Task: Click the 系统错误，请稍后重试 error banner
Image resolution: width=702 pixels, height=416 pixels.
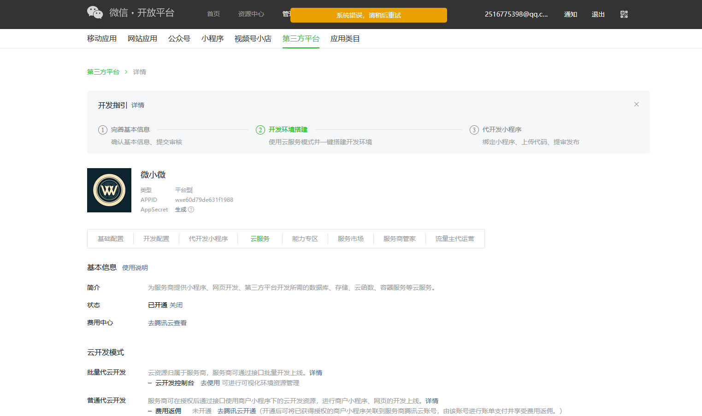Action: click(369, 15)
